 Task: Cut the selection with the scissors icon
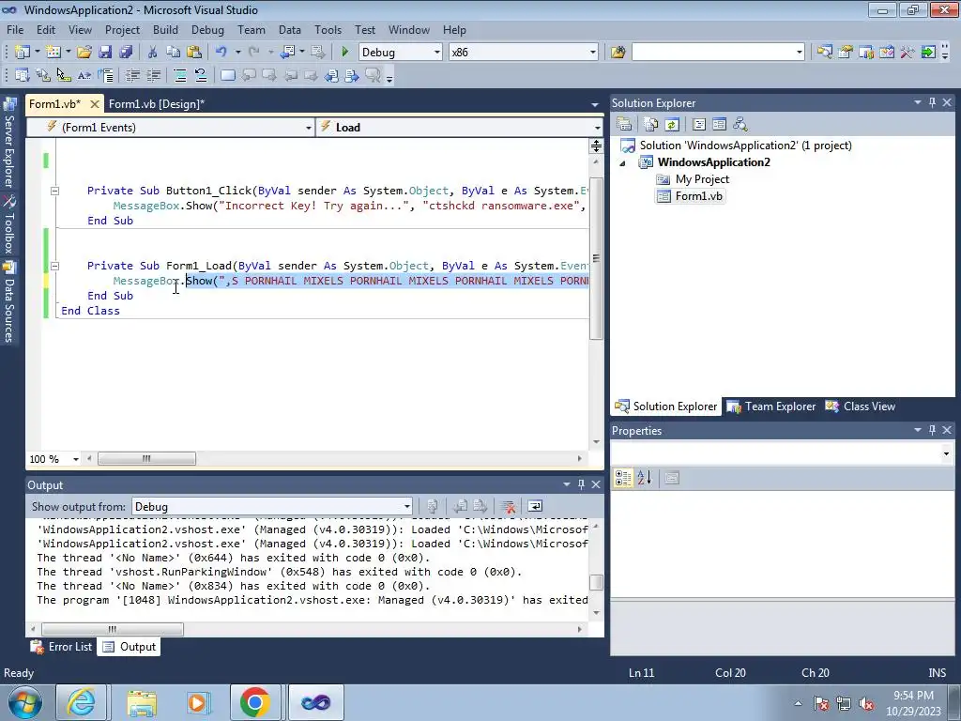pyautogui.click(x=152, y=53)
